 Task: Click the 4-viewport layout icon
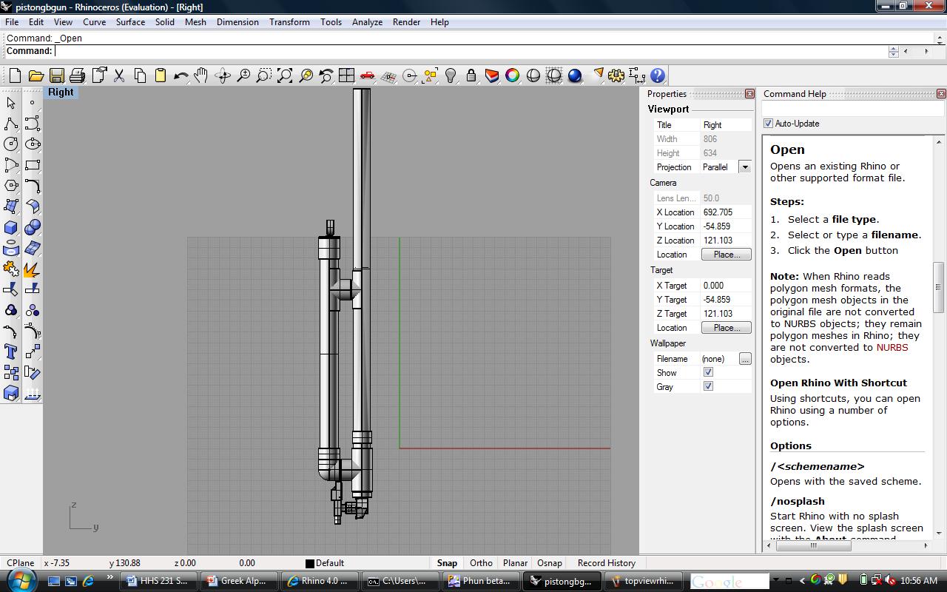[x=346, y=75]
